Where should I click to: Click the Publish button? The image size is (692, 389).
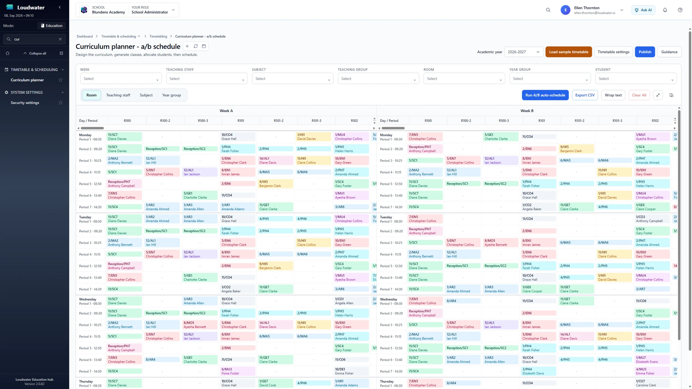645,52
